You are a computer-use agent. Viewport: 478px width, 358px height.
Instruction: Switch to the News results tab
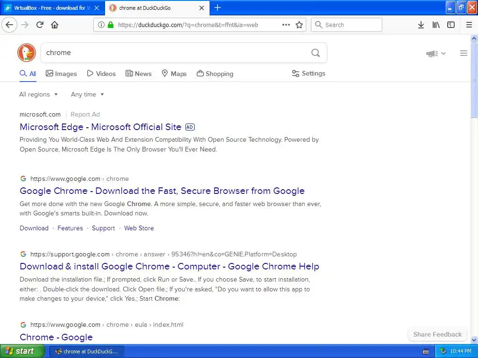coord(138,74)
